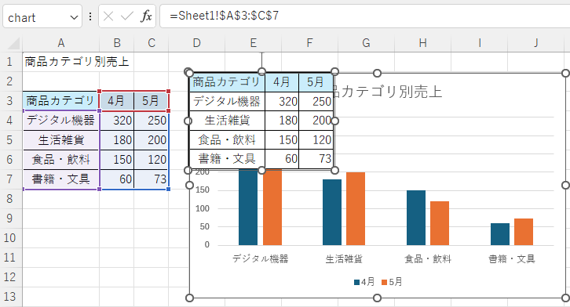The image size is (570, 307).
Task: Click the 5月 legend entry in chart
Action: tap(392, 282)
